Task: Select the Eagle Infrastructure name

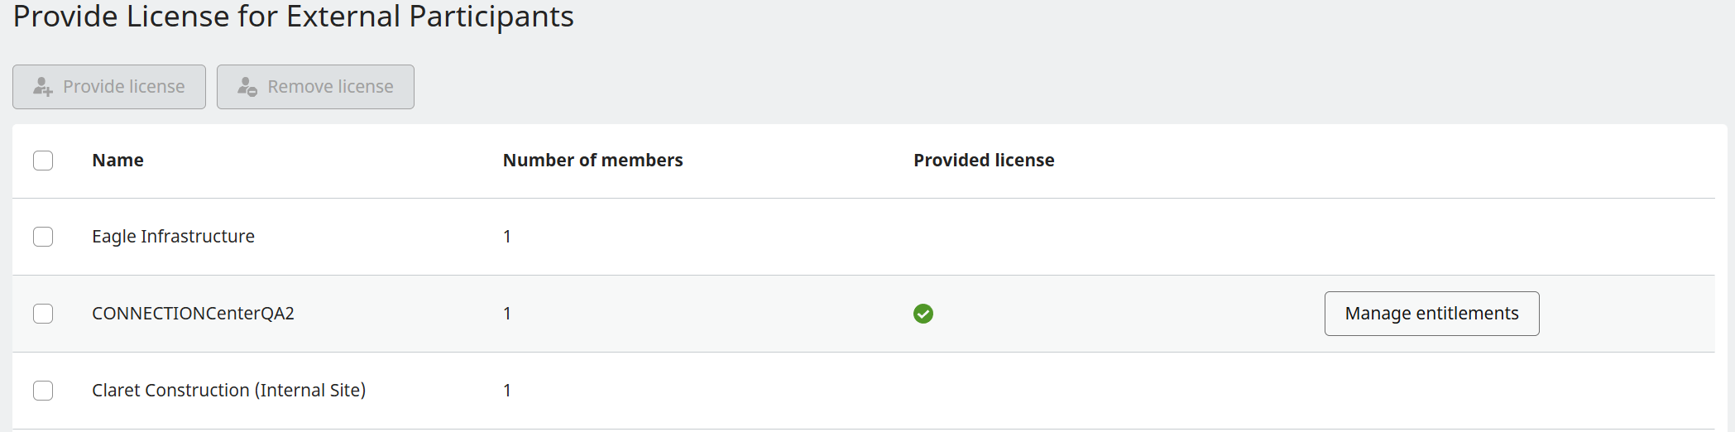Action: (173, 237)
